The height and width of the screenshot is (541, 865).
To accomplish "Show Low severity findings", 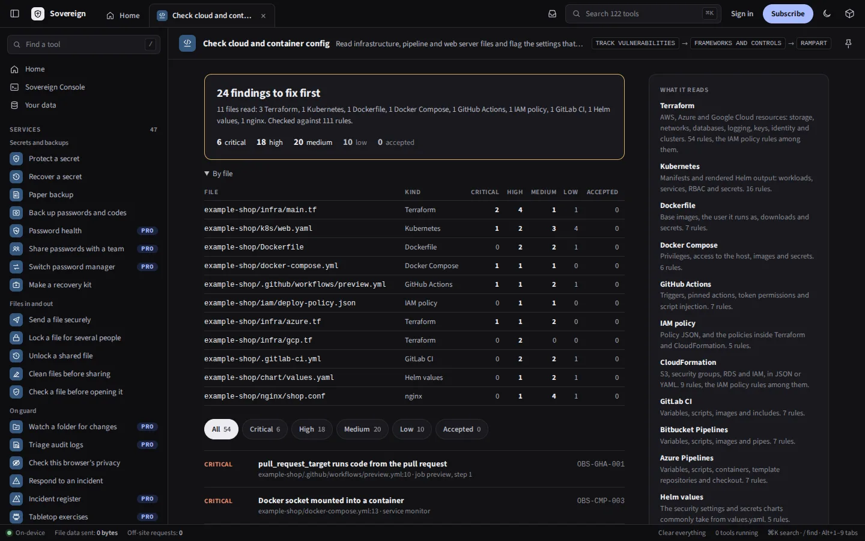I will (412, 429).
